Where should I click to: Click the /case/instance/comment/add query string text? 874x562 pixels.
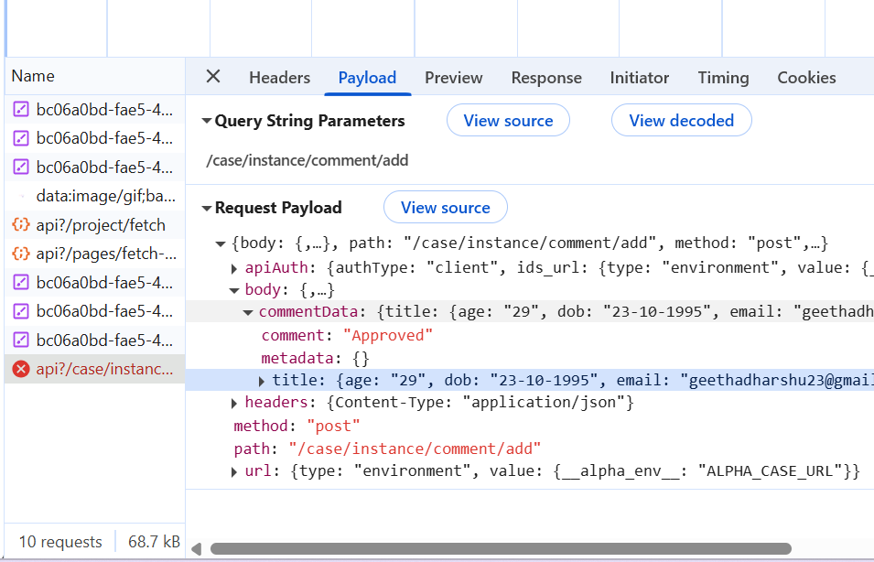pyautogui.click(x=308, y=160)
